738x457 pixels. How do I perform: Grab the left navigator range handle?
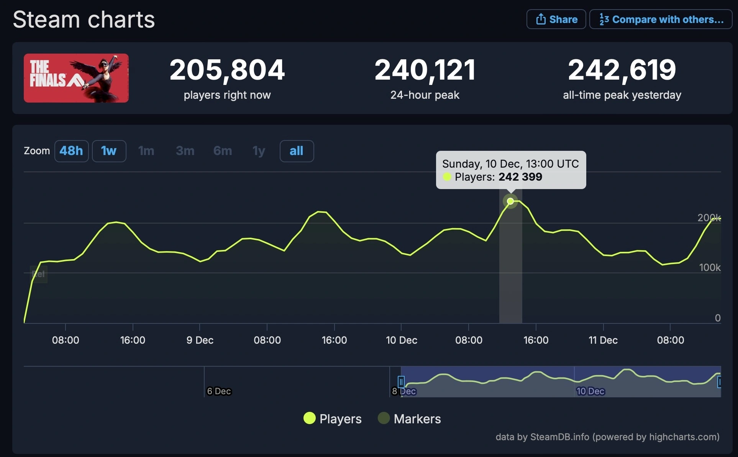tap(401, 382)
